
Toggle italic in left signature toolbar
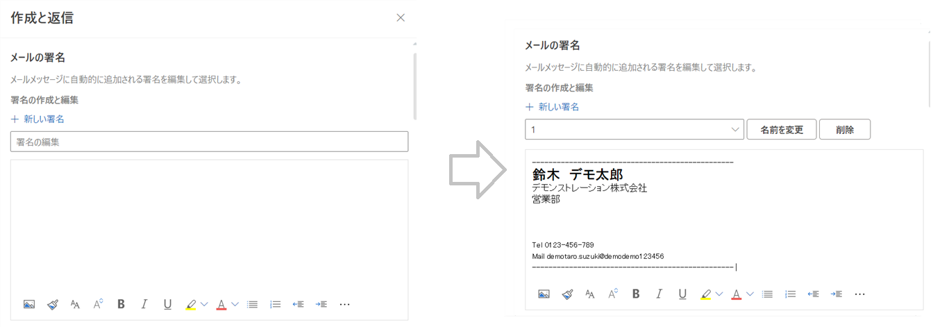[144, 304]
